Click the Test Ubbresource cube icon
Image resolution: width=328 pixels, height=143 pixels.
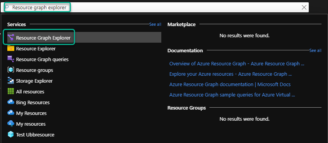(x=11, y=135)
